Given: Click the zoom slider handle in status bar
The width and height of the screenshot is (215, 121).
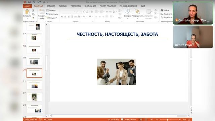Looking at the screenshot, I should pyautogui.click(x=167, y=120).
